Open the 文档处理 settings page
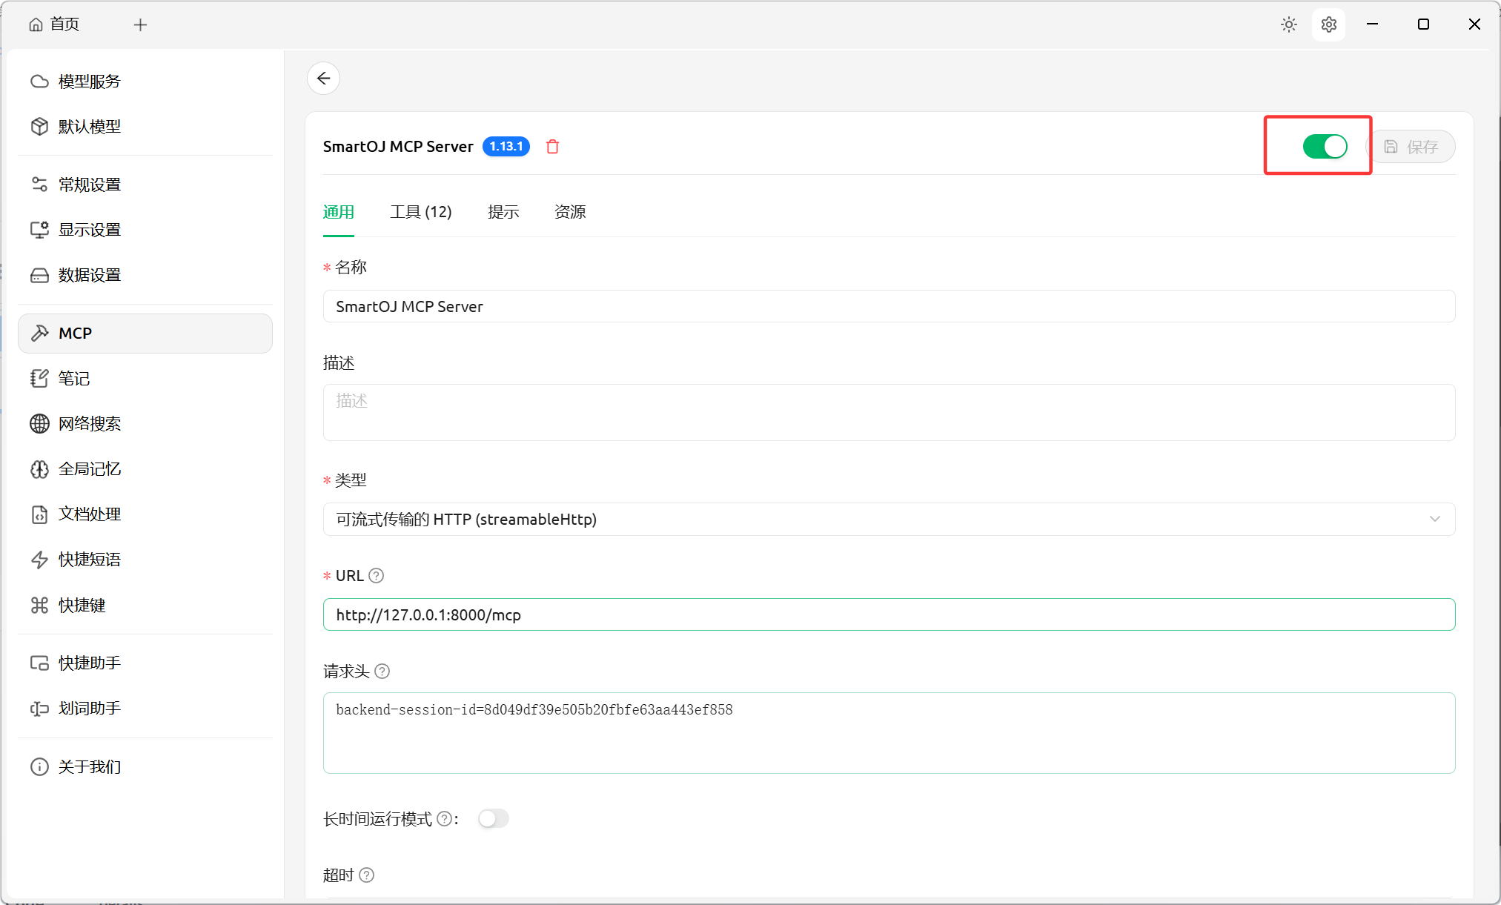The height and width of the screenshot is (905, 1501). (x=145, y=514)
